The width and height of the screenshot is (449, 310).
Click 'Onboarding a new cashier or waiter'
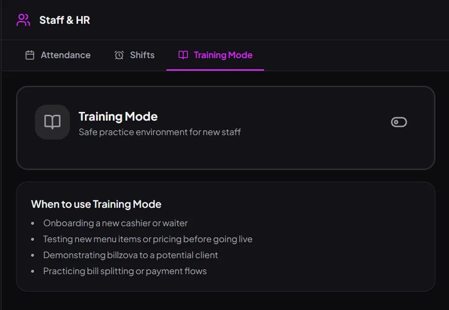116,223
